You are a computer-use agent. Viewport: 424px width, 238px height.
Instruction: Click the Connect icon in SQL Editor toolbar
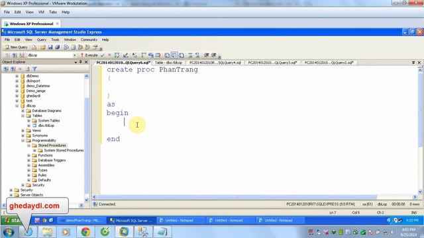point(7,55)
